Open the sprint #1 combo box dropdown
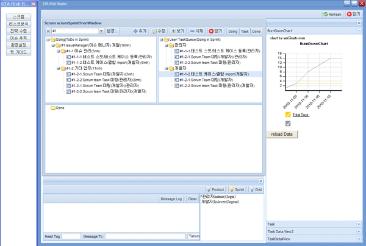Screen dimensions: 366x246 [100, 31]
